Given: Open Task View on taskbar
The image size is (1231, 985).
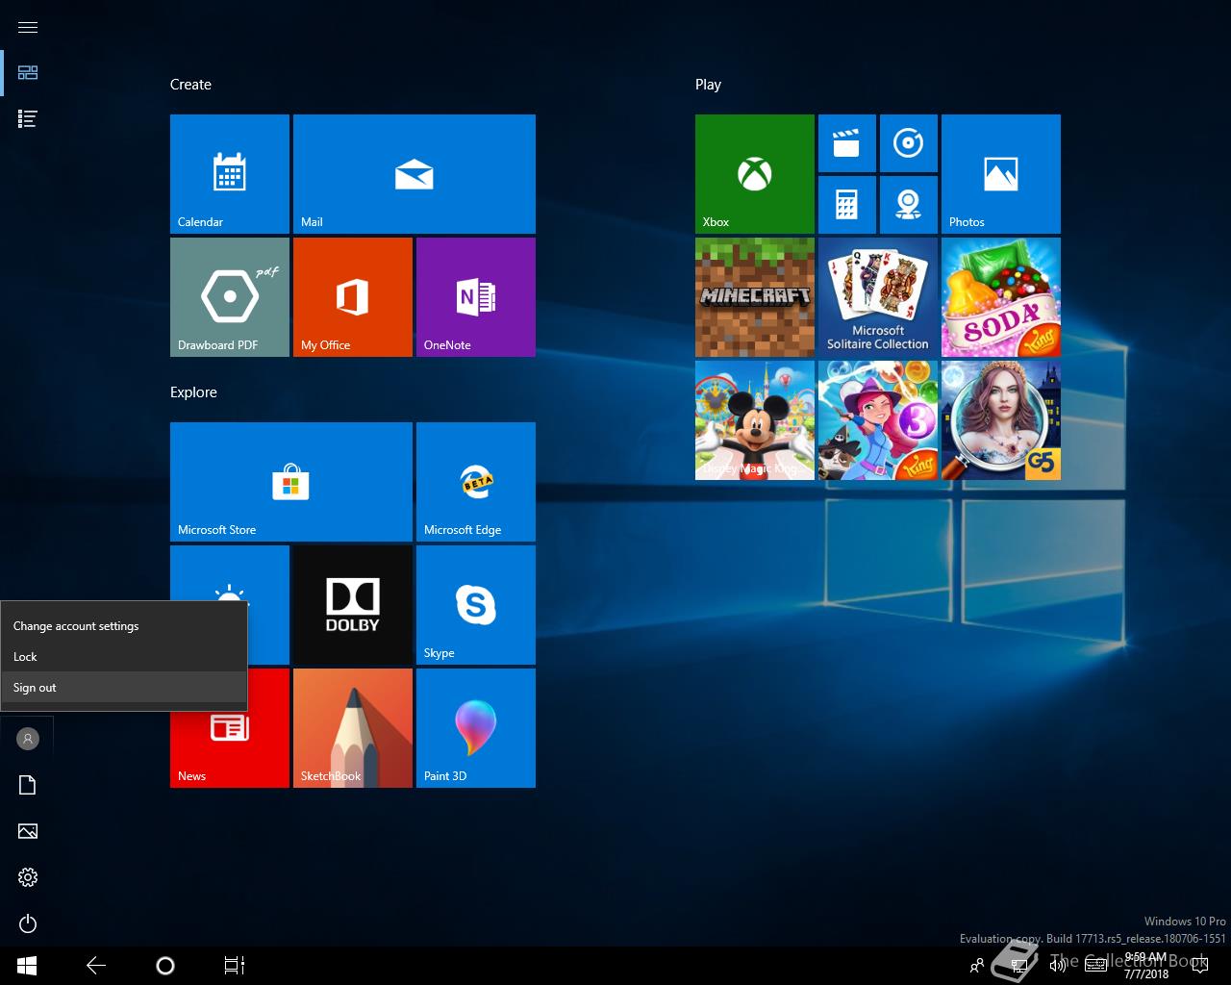Looking at the screenshot, I should (235, 966).
